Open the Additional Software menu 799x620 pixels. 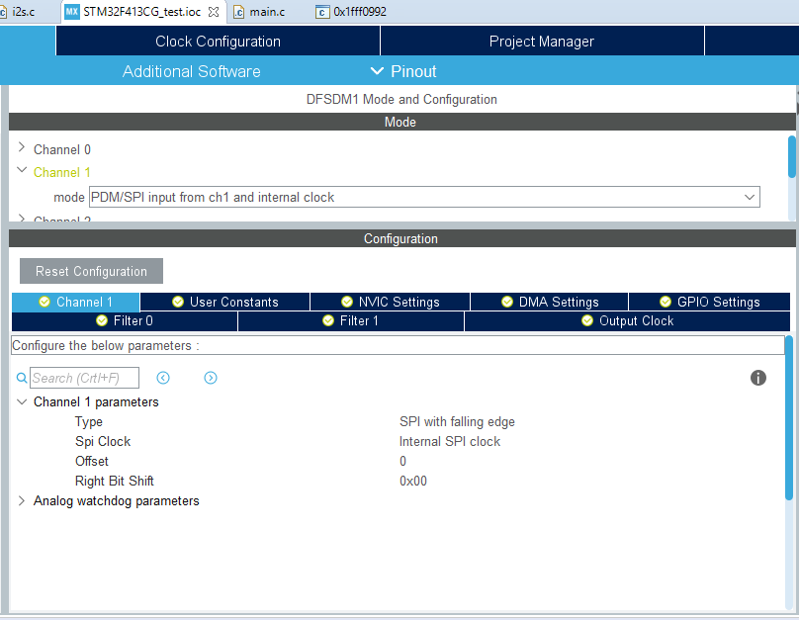tap(191, 71)
